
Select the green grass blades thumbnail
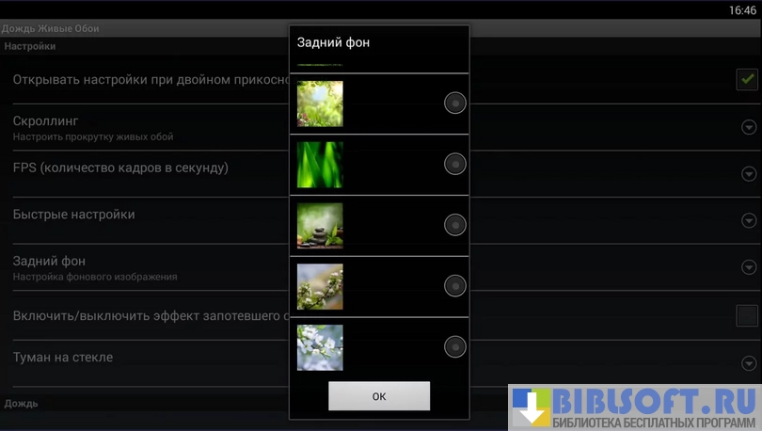(x=320, y=165)
